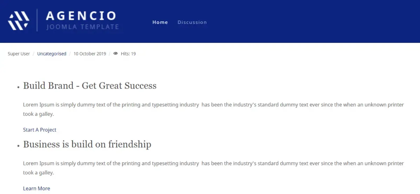This screenshot has width=420, height=194.
Task: Open the Discussion menu item
Action: (x=192, y=22)
